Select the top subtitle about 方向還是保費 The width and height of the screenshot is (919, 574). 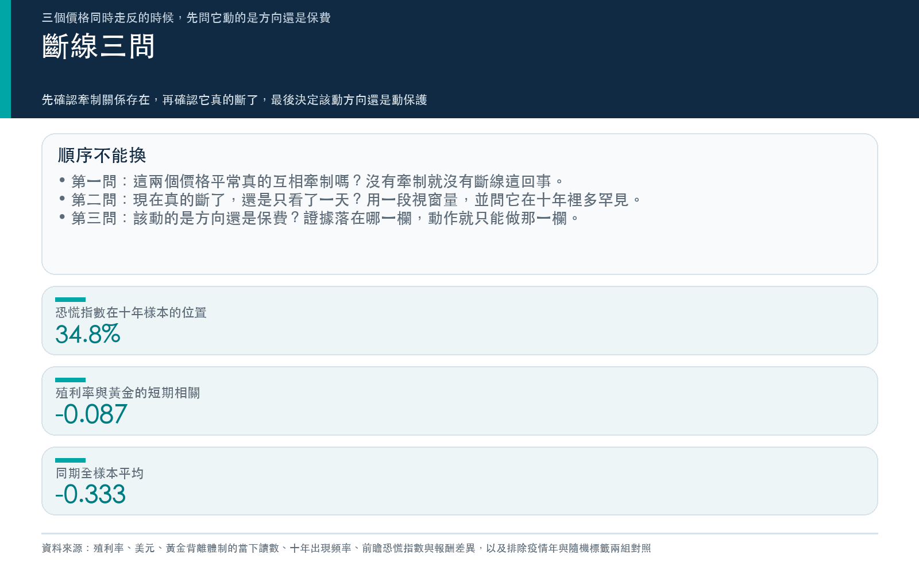pos(186,18)
